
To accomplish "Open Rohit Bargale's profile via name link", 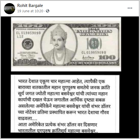I will 30,6.
